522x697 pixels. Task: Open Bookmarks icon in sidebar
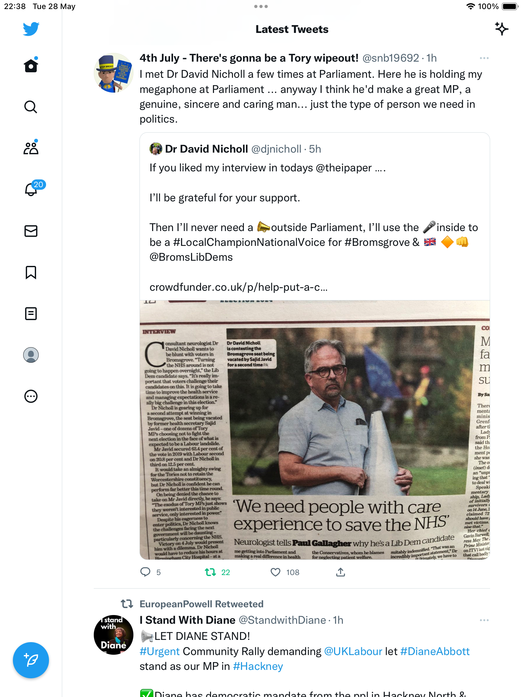point(31,272)
